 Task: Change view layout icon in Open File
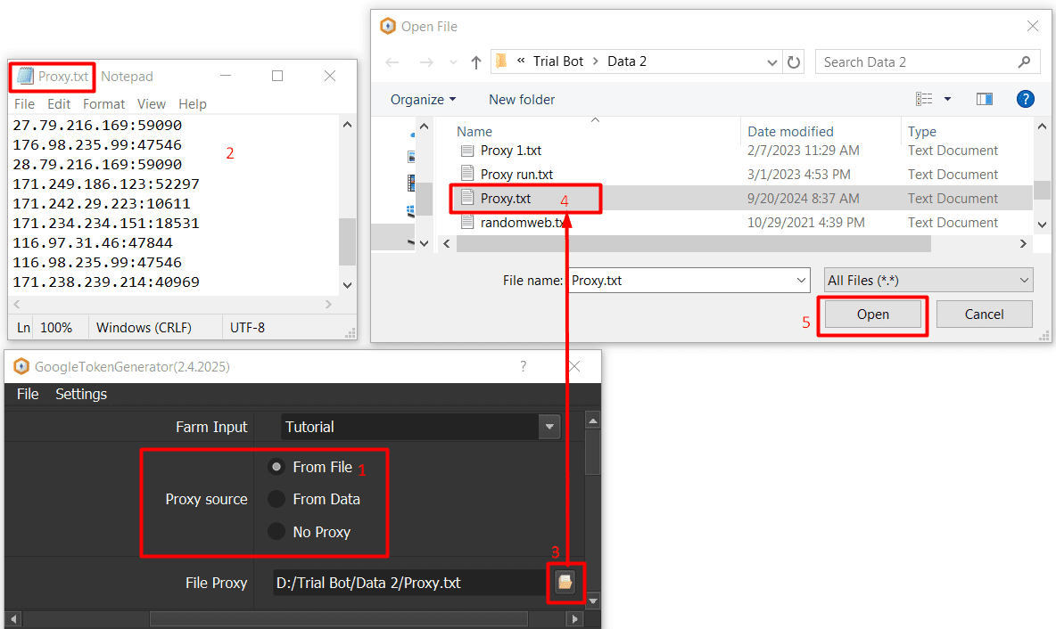(924, 100)
